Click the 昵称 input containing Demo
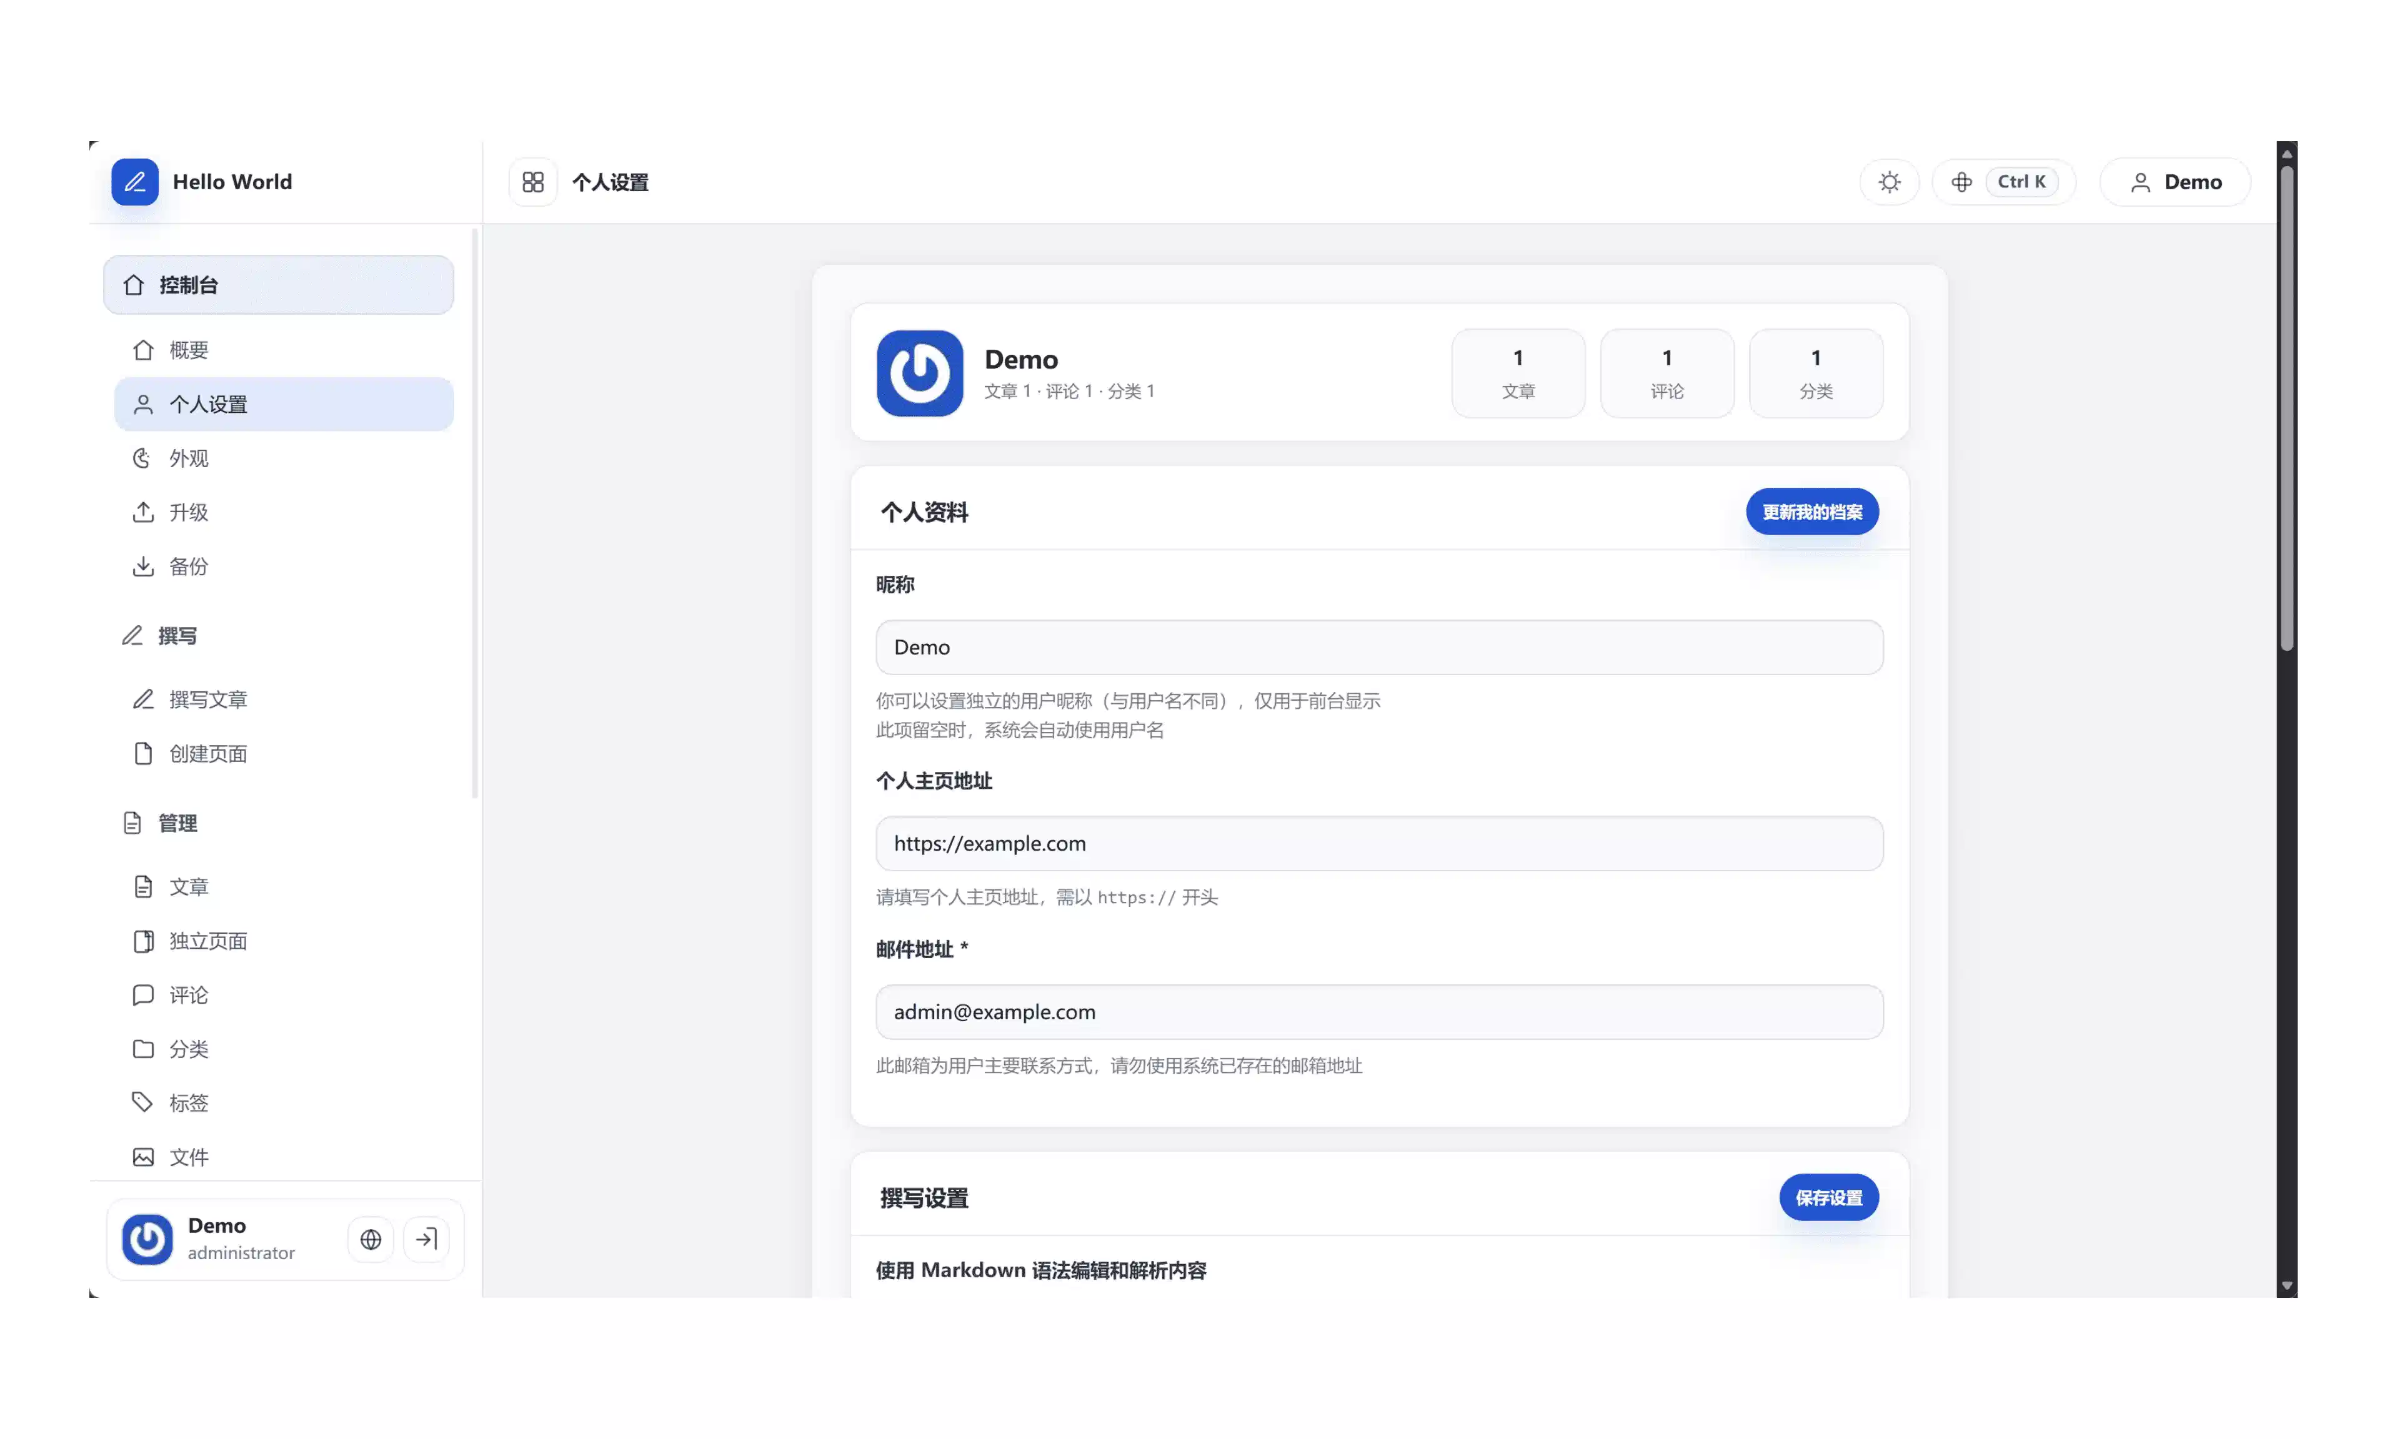Viewport: 2387px width, 1439px height. click(x=1378, y=647)
